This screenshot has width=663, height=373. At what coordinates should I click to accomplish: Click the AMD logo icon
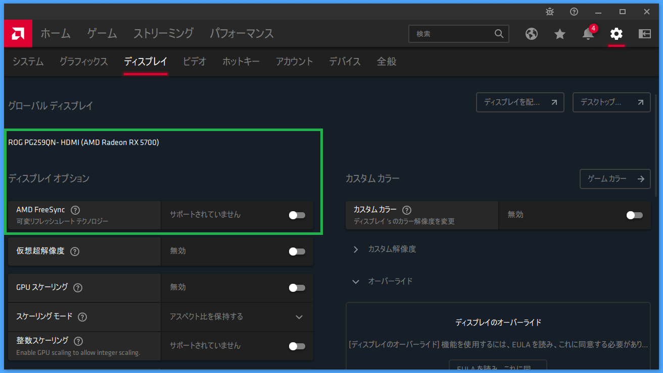tap(18, 34)
